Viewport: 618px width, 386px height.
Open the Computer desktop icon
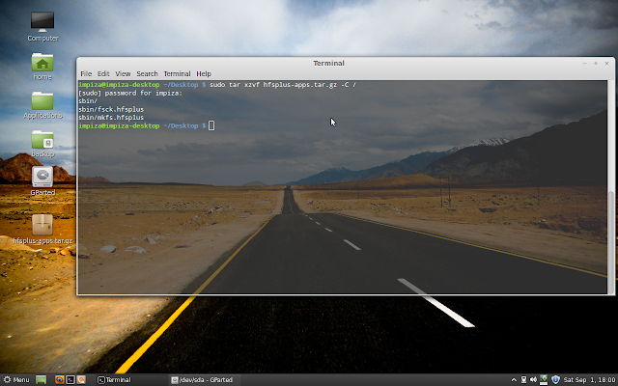coord(42,26)
